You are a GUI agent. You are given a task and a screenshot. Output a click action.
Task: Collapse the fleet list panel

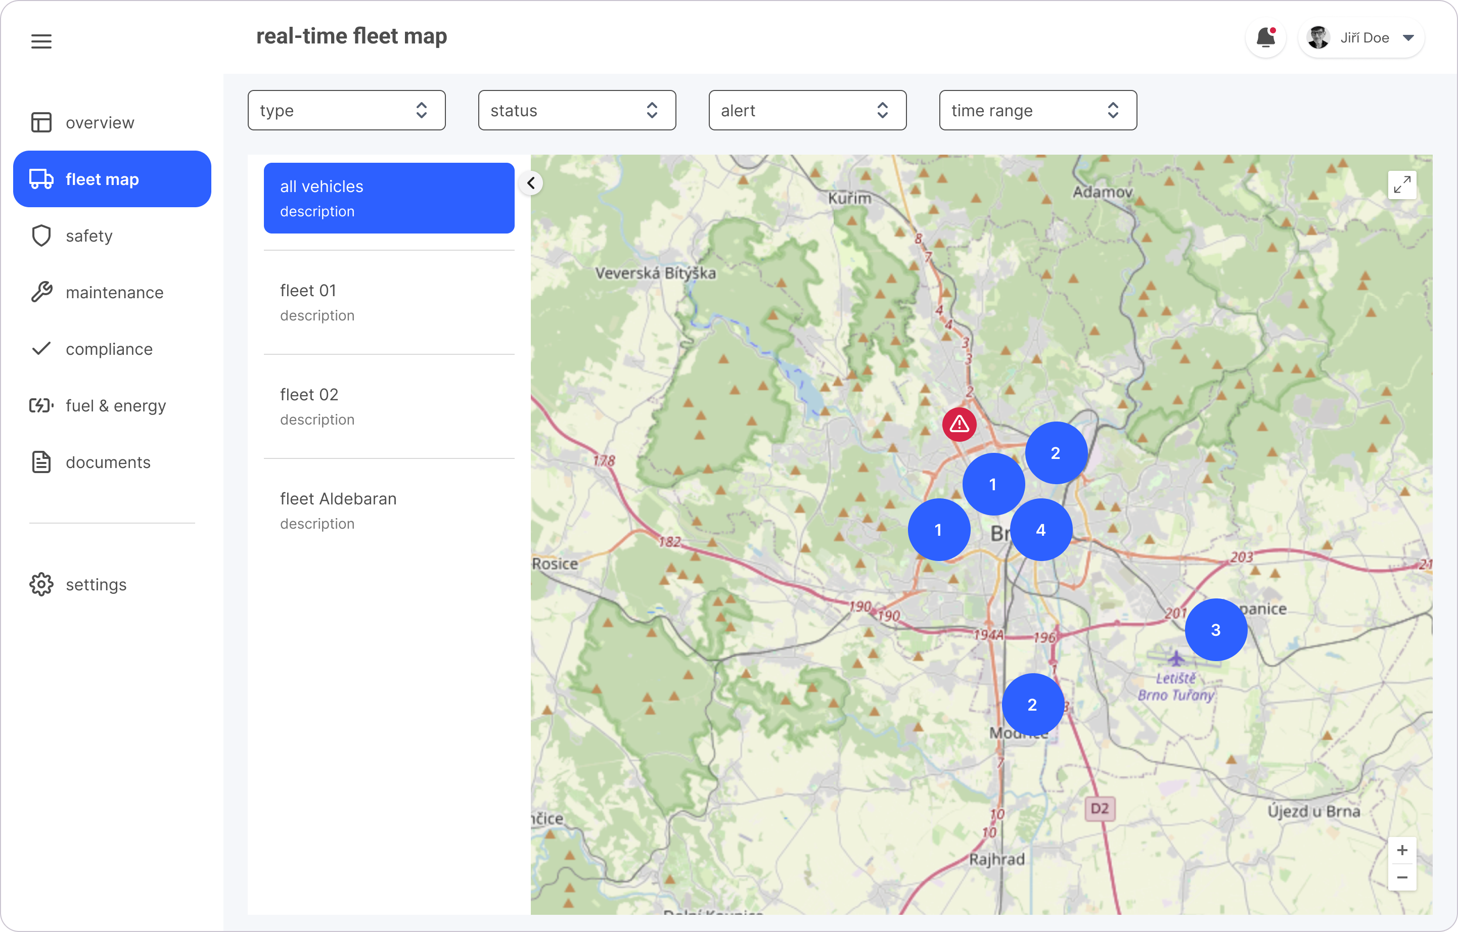click(531, 183)
